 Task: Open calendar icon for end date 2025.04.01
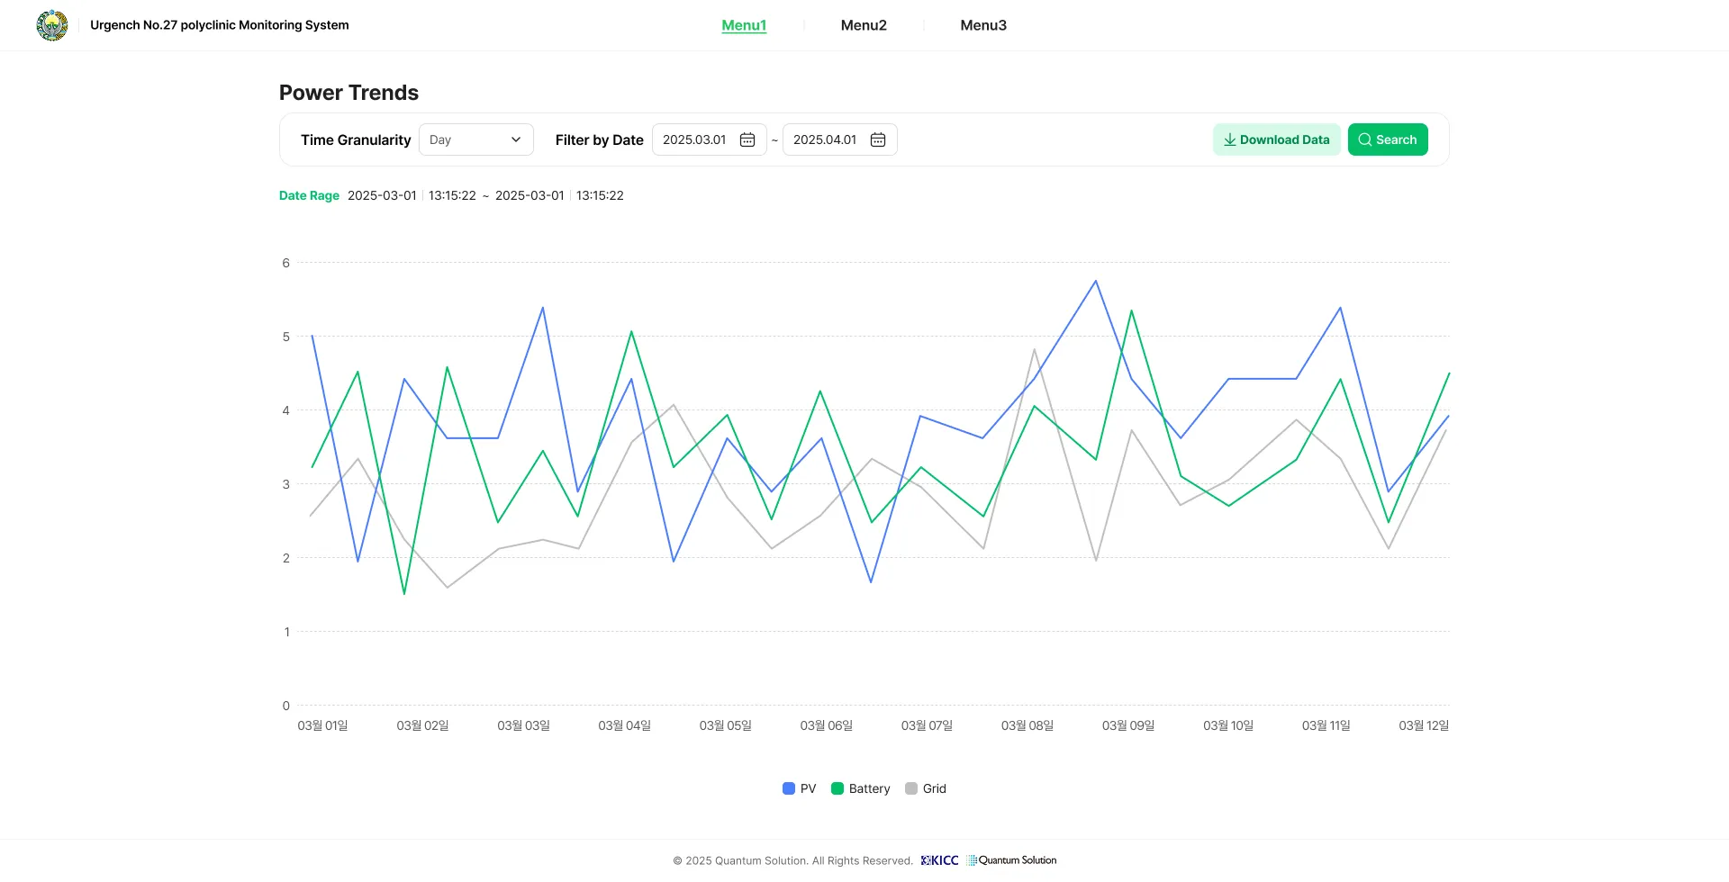pos(878,139)
